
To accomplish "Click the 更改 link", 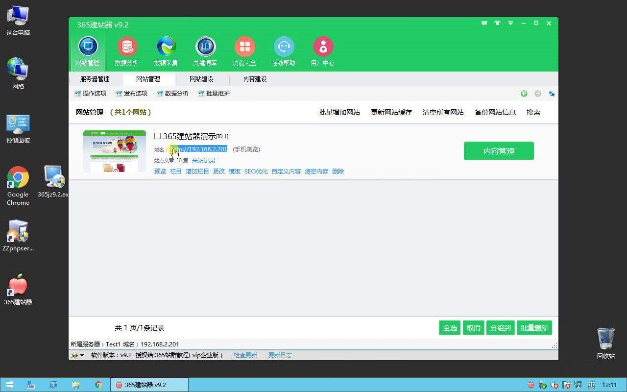I will [219, 171].
